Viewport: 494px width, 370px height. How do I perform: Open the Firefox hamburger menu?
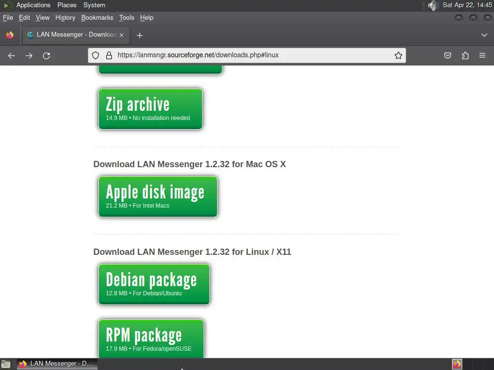click(x=482, y=55)
